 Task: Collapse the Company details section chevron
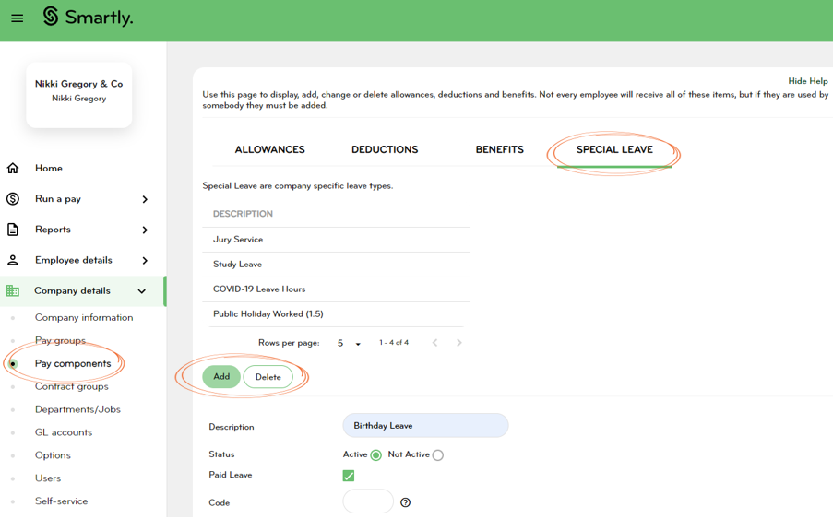pos(142,291)
